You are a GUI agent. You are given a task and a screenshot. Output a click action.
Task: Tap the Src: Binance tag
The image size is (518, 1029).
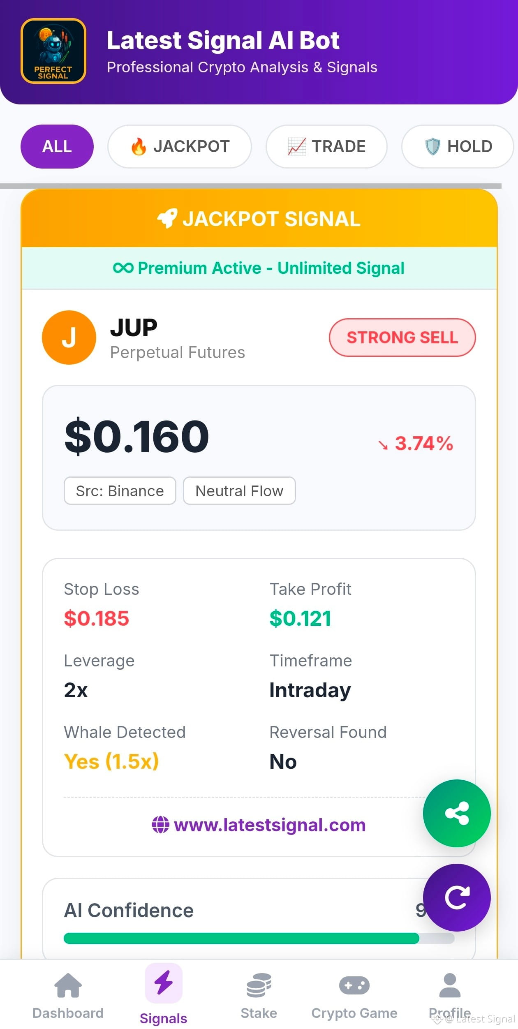(x=120, y=490)
